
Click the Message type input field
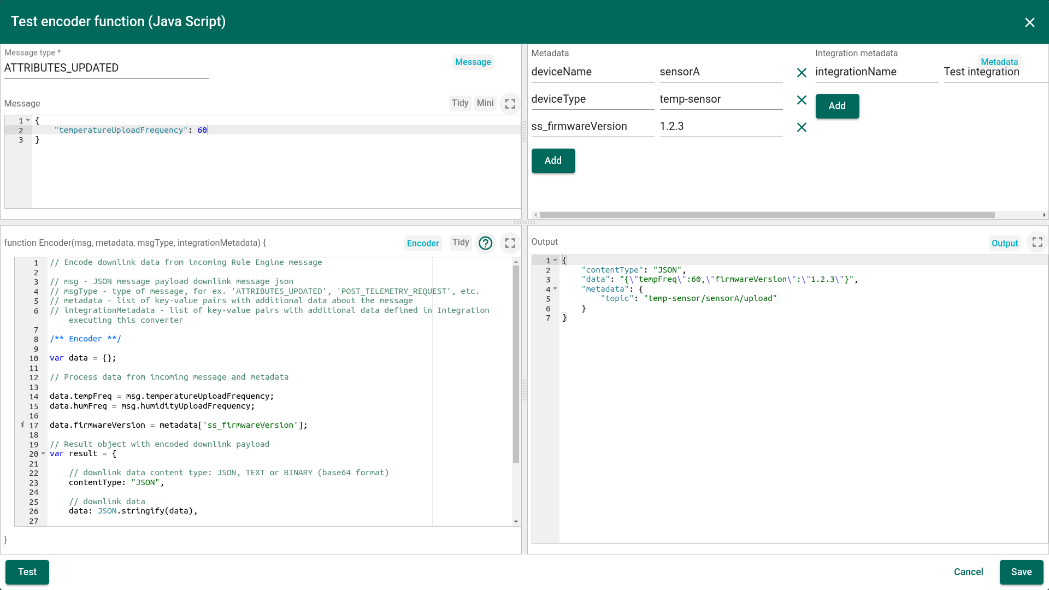[x=107, y=68]
